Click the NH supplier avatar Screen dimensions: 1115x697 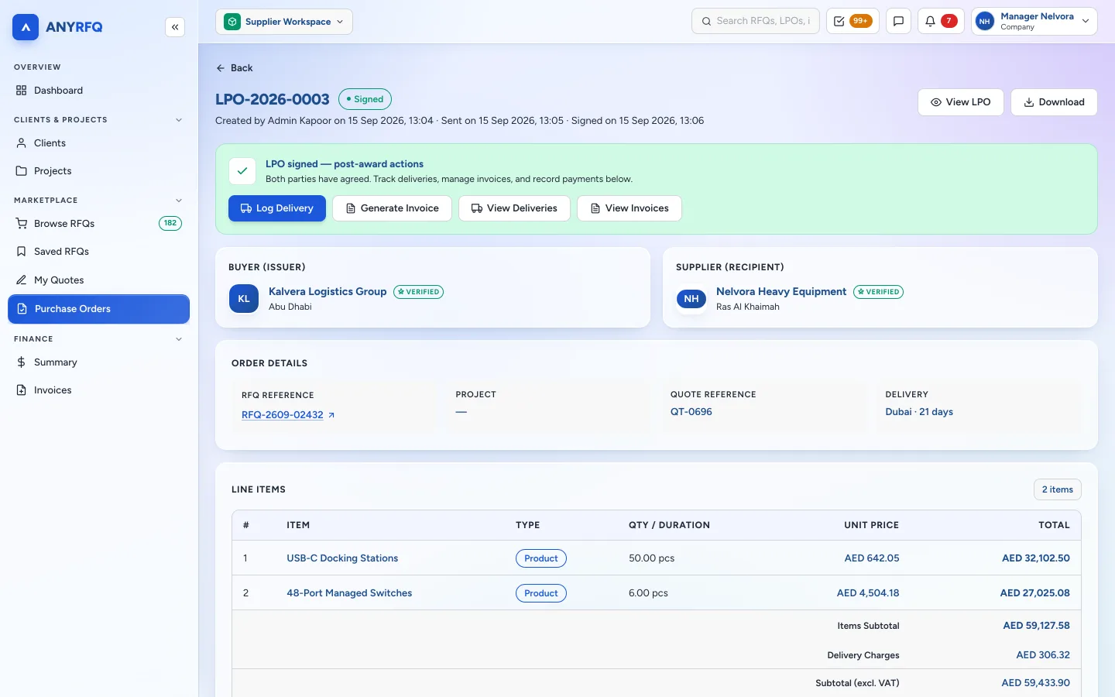point(691,299)
